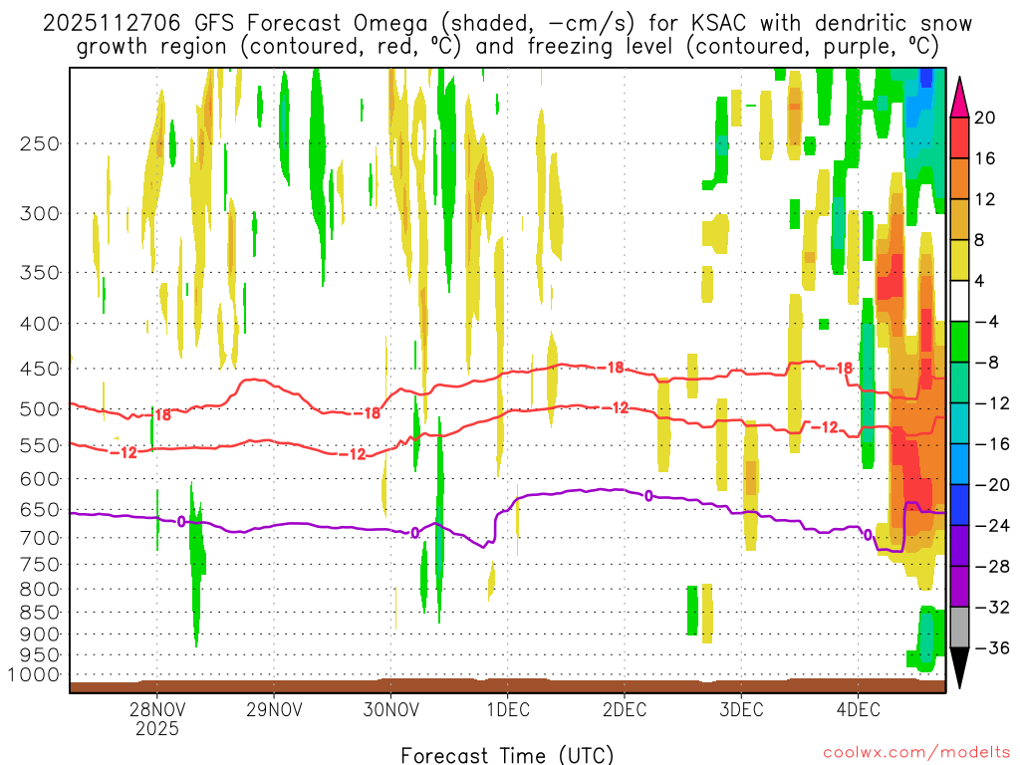Click the color bar tick label 8

point(979,240)
